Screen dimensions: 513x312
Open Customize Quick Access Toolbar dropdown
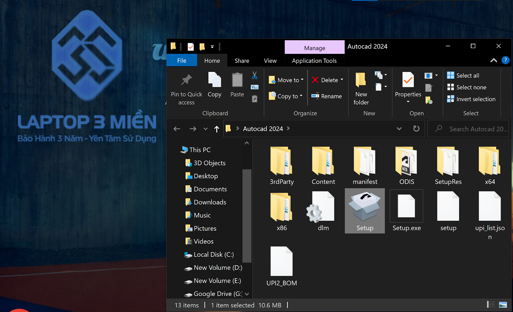(212, 47)
